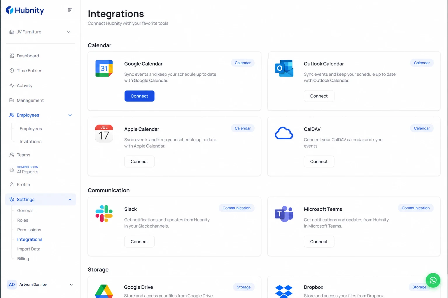The image size is (448, 298).
Task: Open Roles settings
Action: pyautogui.click(x=23, y=220)
